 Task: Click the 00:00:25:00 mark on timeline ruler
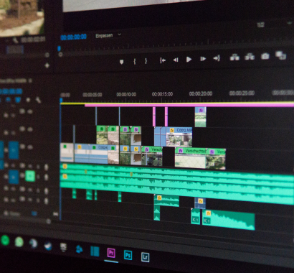coord(242,93)
